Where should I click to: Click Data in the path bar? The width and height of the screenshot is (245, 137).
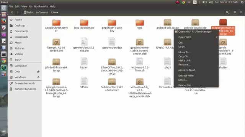click(x=28, y=12)
